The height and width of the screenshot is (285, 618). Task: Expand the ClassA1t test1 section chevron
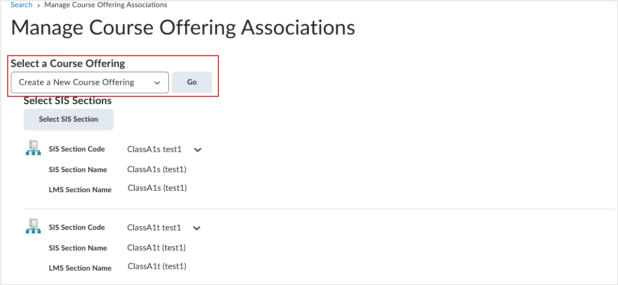pos(197,228)
